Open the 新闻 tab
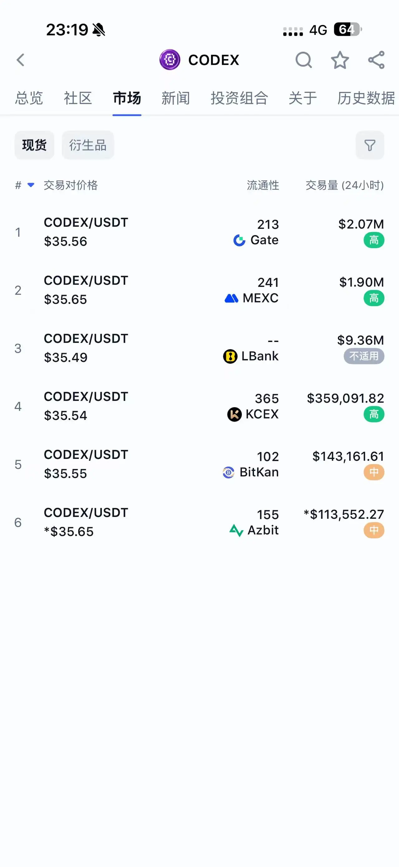Viewport: 399px width, 867px height. (175, 98)
